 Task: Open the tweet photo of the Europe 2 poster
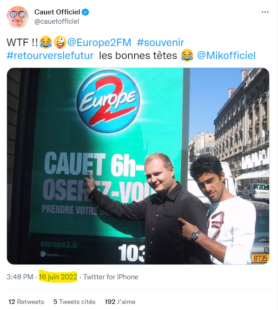(x=138, y=166)
